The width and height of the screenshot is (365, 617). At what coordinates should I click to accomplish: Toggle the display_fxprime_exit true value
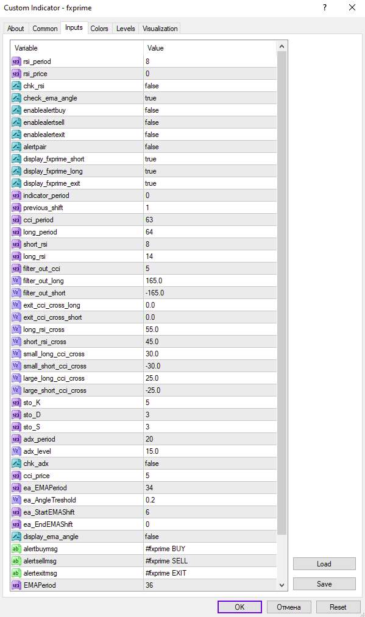tap(210, 183)
